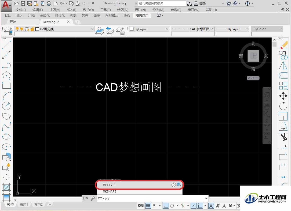Image resolution: width=291 pixels, height=211 pixels.
Task: Click the Save icon in quick access toolbar
Action: (23, 3)
